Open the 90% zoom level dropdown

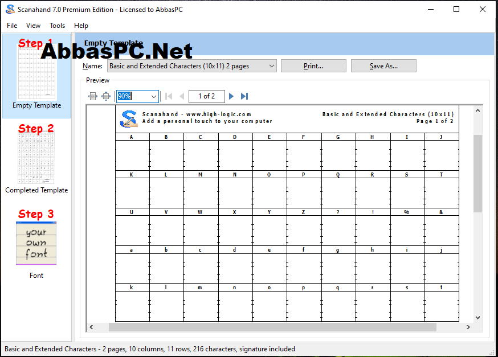[x=154, y=96]
